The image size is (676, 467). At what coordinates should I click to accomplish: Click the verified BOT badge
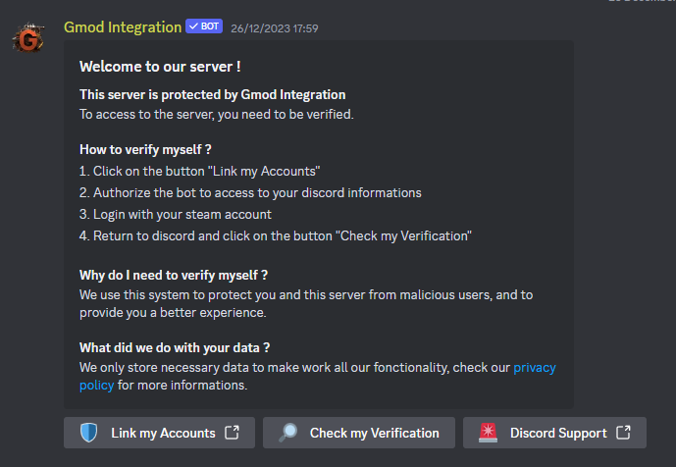pyautogui.click(x=204, y=26)
